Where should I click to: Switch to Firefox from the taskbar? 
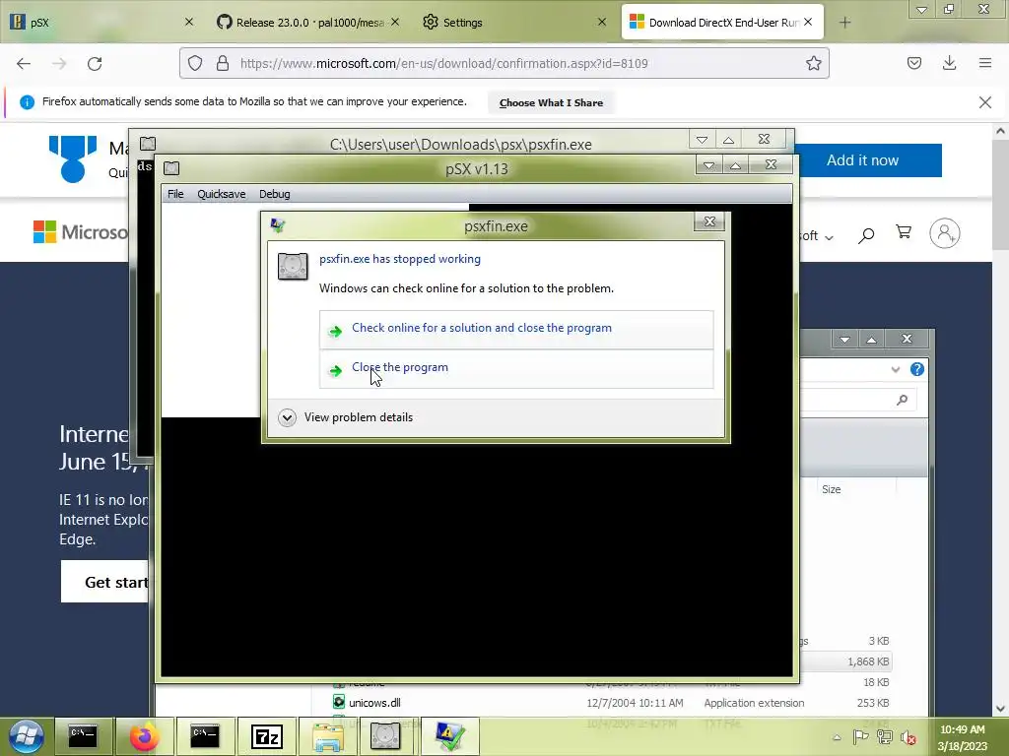[x=144, y=736]
